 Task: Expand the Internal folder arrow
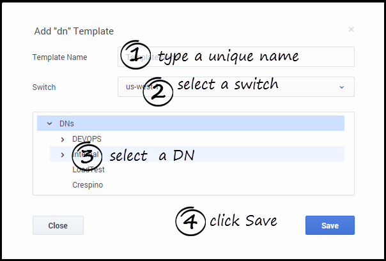click(62, 154)
